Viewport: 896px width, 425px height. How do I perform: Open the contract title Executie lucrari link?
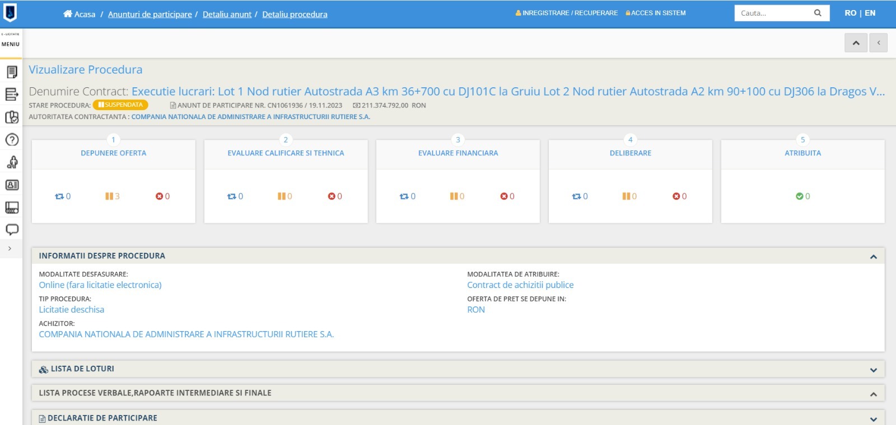pyautogui.click(x=508, y=91)
